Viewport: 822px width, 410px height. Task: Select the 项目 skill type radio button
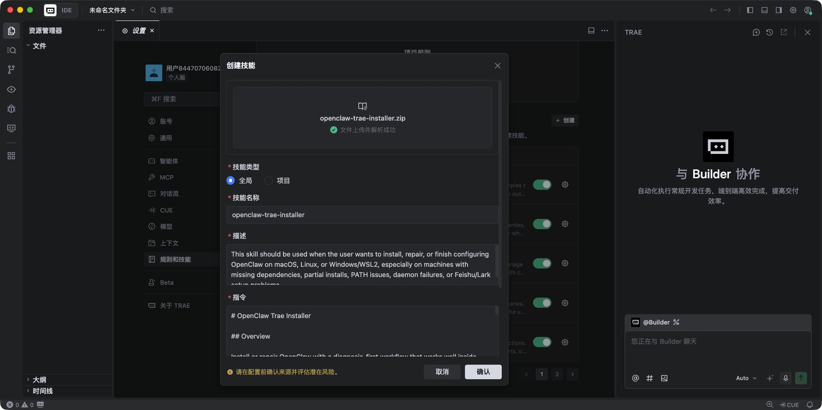point(269,181)
